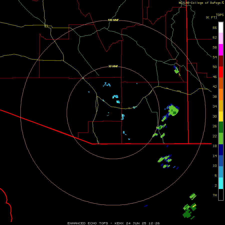Click the legend value 50
Screen dimensions: 225x225
coord(215,67)
